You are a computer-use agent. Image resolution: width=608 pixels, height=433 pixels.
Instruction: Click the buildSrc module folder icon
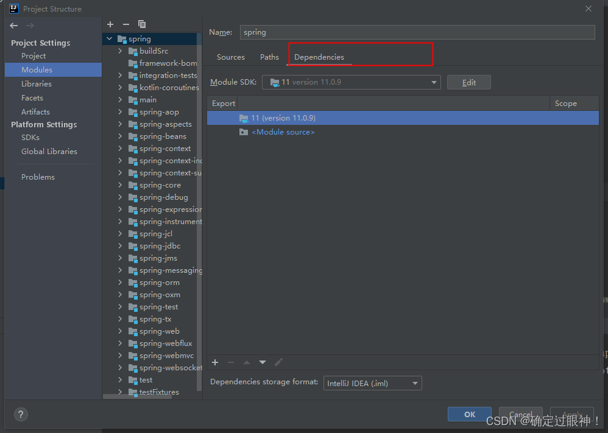coord(133,51)
